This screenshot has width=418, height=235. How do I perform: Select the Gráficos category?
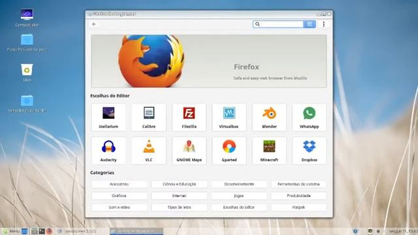[119, 196]
